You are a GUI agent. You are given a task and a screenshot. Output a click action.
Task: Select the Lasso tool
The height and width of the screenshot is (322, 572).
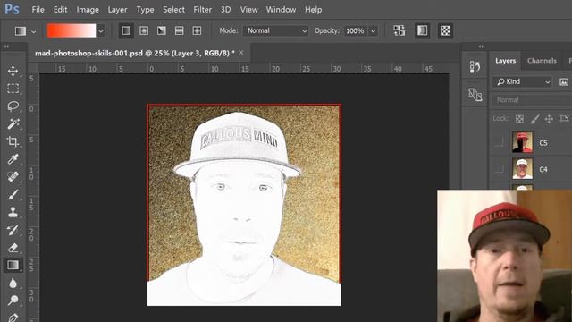(13, 106)
